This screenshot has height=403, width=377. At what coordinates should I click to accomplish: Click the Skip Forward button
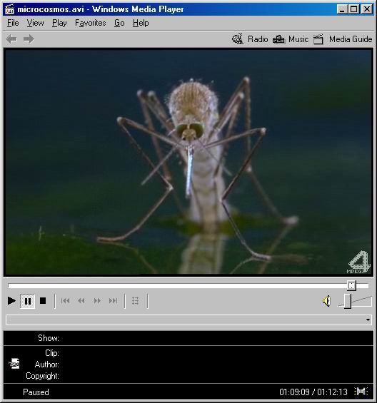[113, 300]
